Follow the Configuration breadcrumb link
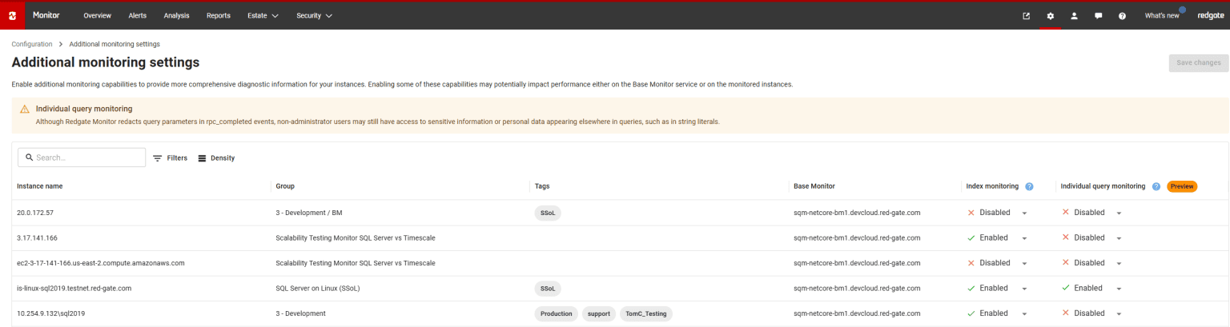Image resolution: width=1230 pixels, height=327 pixels. tap(32, 44)
